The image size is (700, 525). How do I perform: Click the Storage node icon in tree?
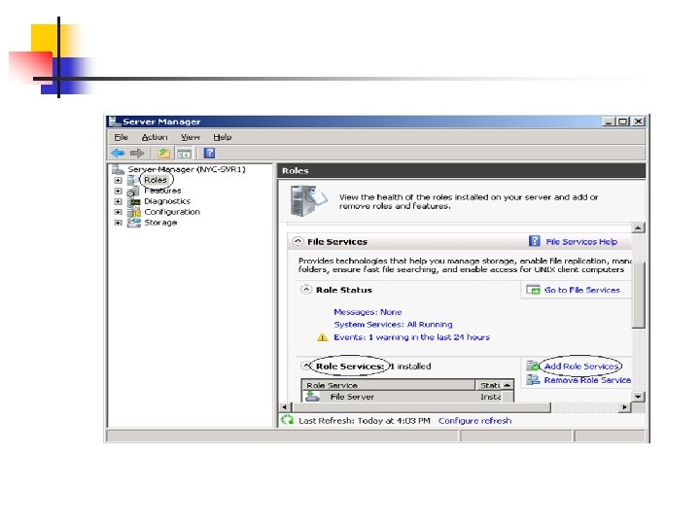[133, 223]
